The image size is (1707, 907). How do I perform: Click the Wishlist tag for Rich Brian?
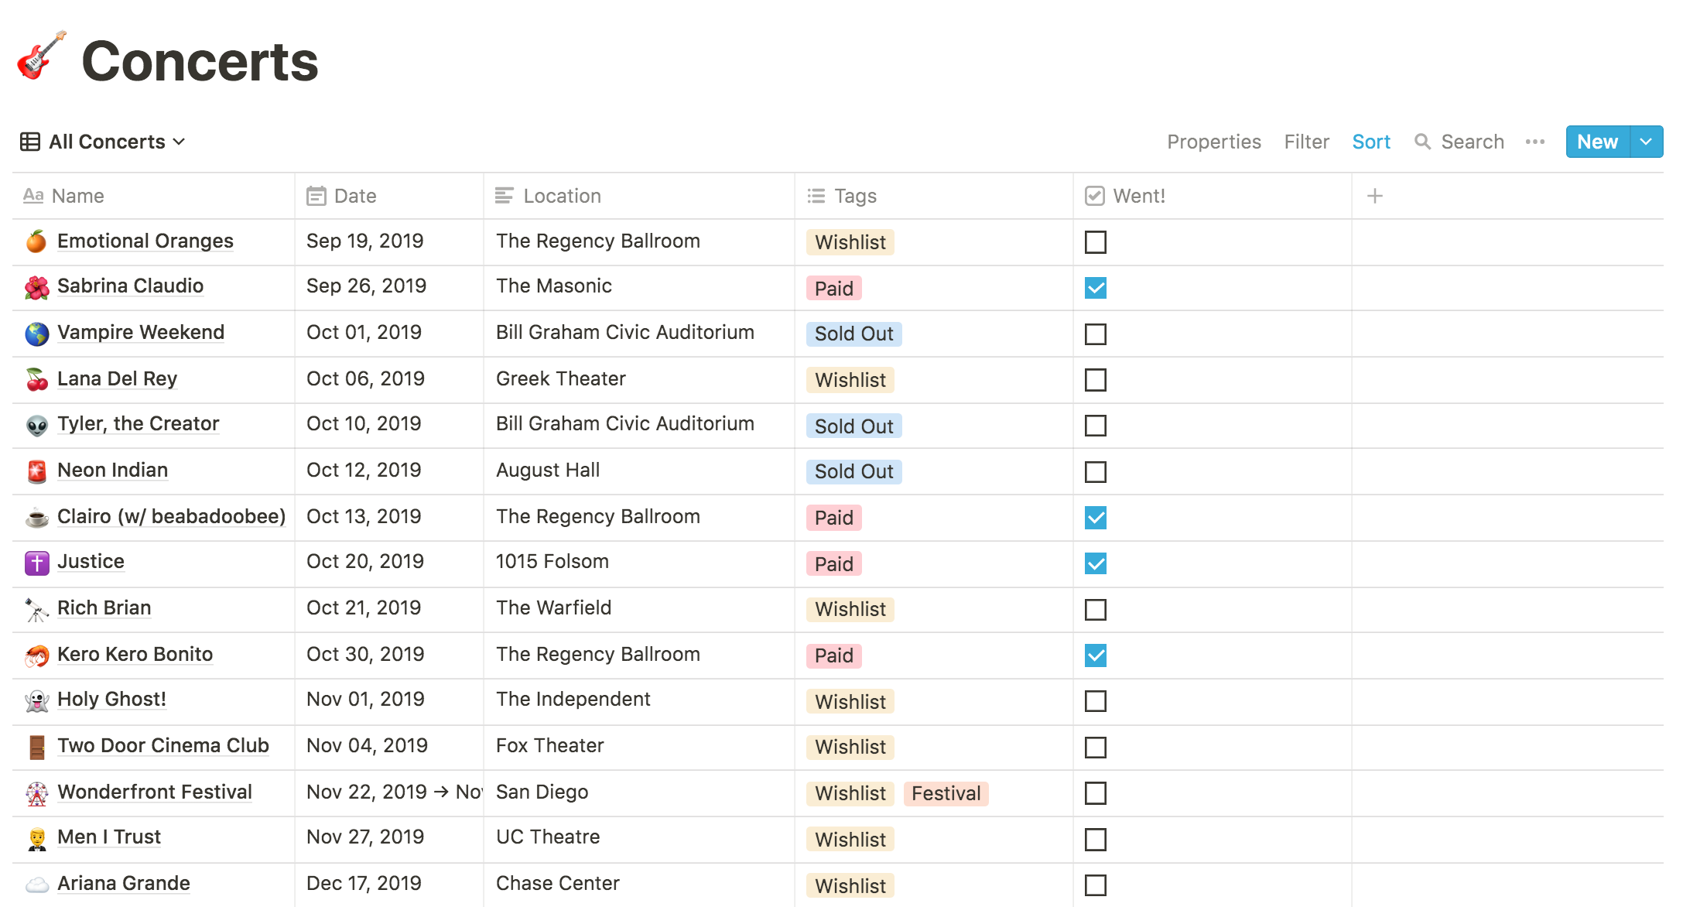tap(850, 610)
